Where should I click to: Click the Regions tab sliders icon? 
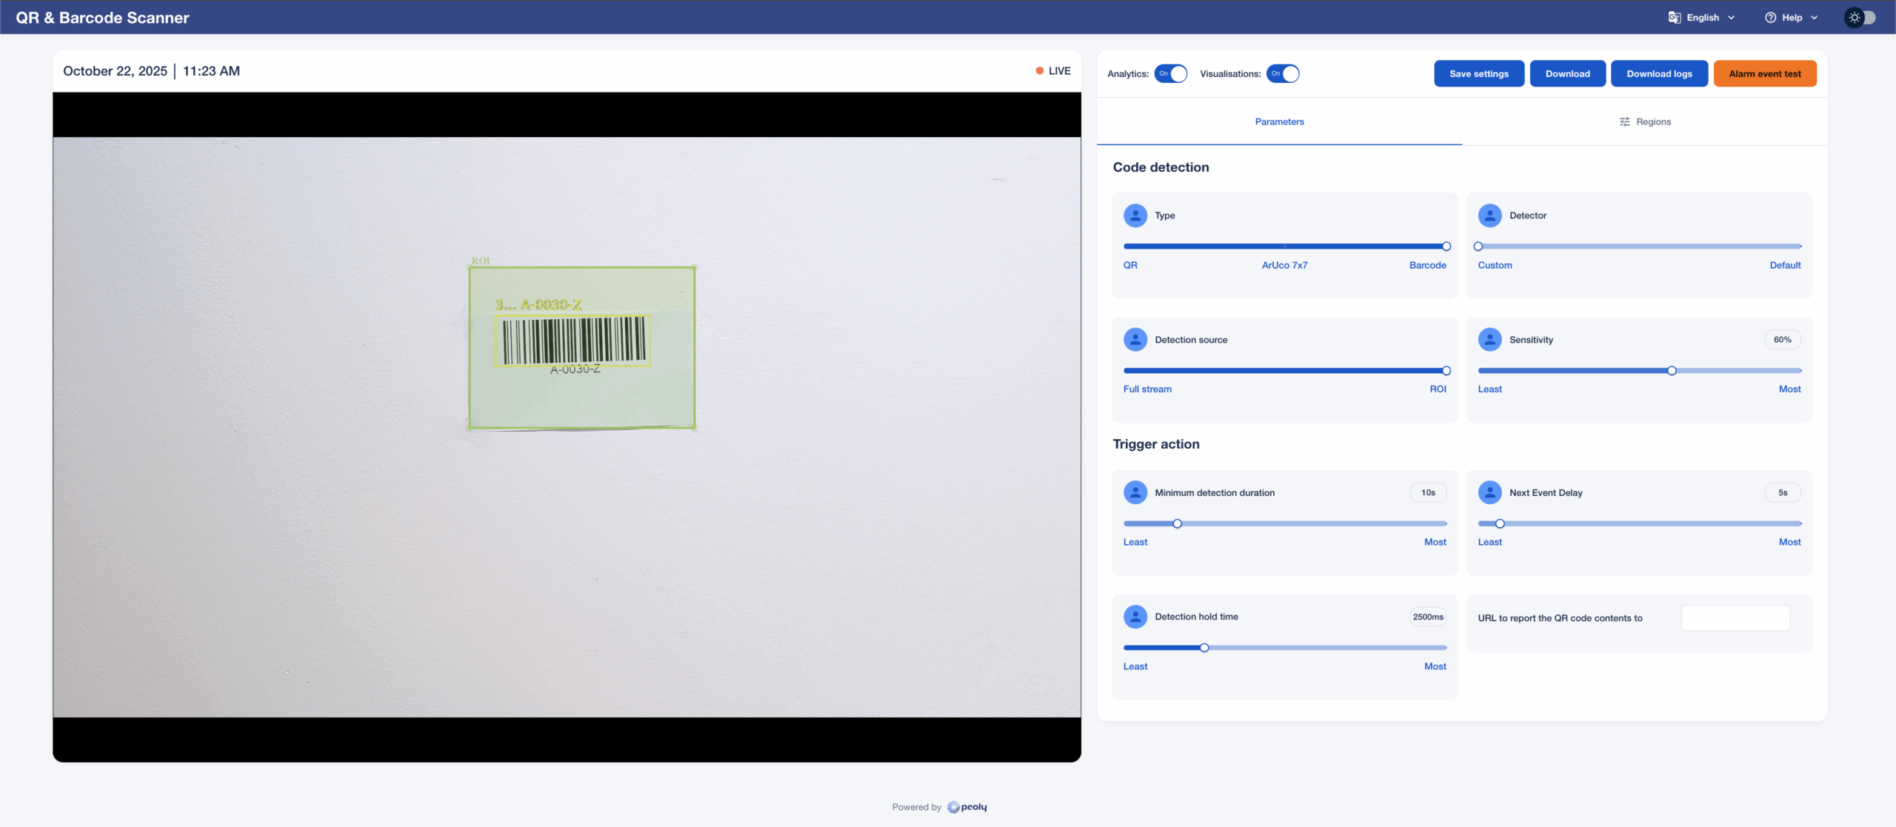pyautogui.click(x=1624, y=121)
